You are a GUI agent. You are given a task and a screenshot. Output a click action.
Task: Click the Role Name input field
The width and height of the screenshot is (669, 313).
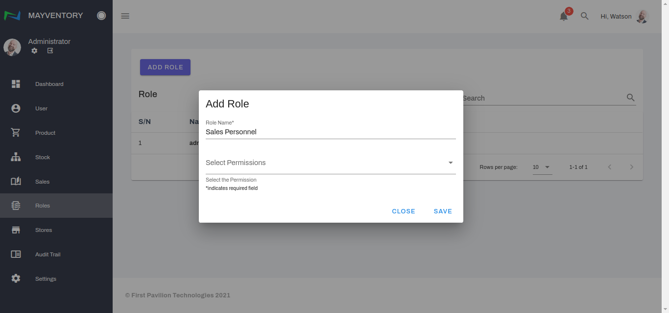click(x=331, y=132)
